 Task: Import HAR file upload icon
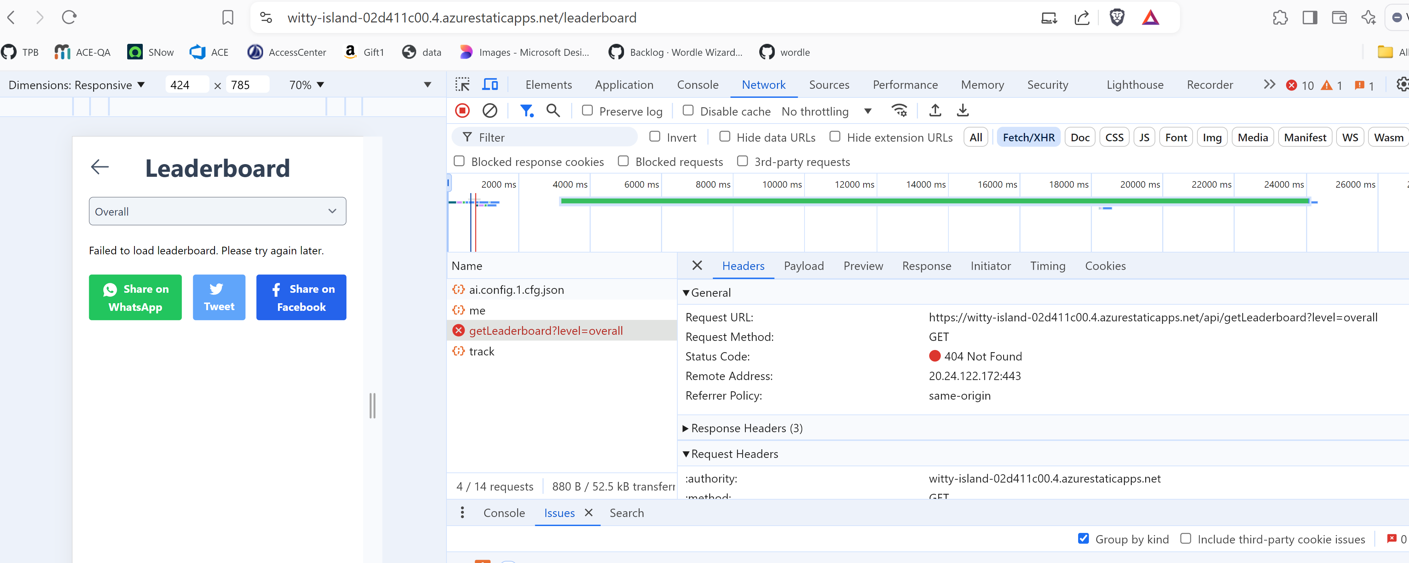[x=935, y=111]
